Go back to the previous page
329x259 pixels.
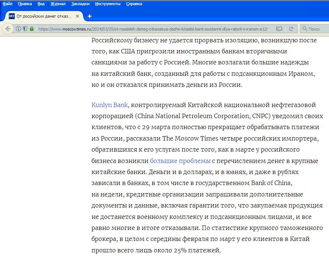[x=8, y=29]
